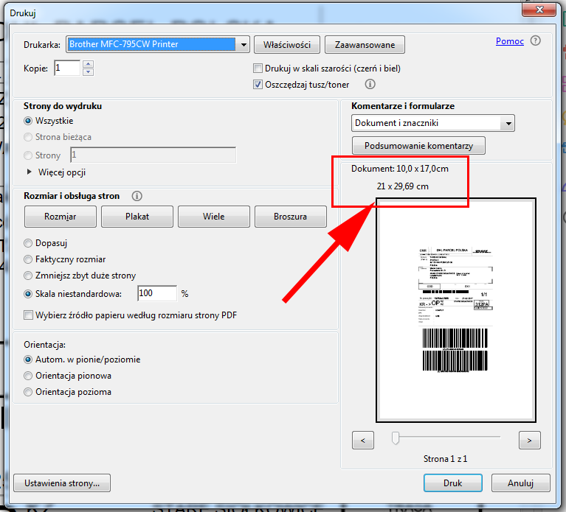Uncheck Oszczędzaj tusz/toner option

258,85
